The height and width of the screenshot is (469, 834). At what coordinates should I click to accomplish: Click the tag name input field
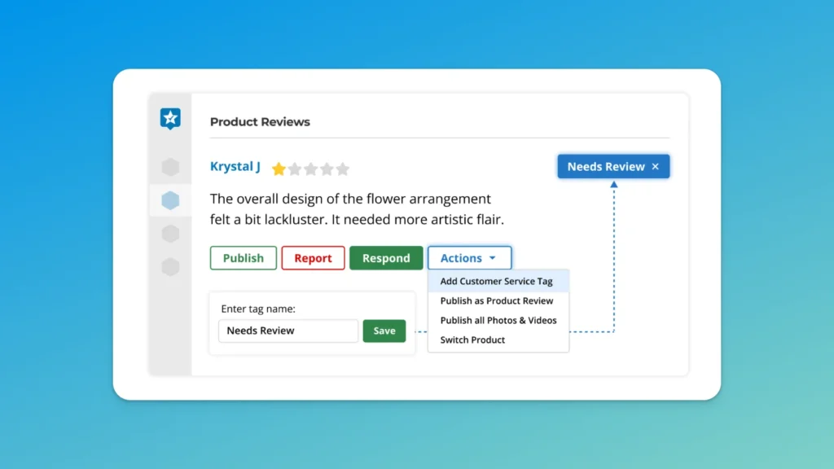288,331
